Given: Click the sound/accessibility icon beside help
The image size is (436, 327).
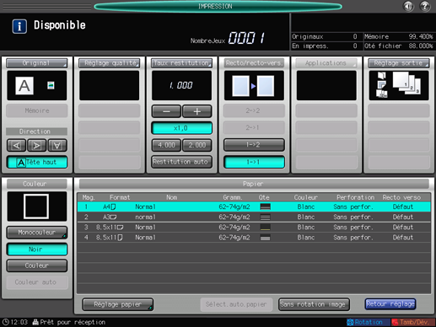Looking at the screenshot, I should pos(408,6).
